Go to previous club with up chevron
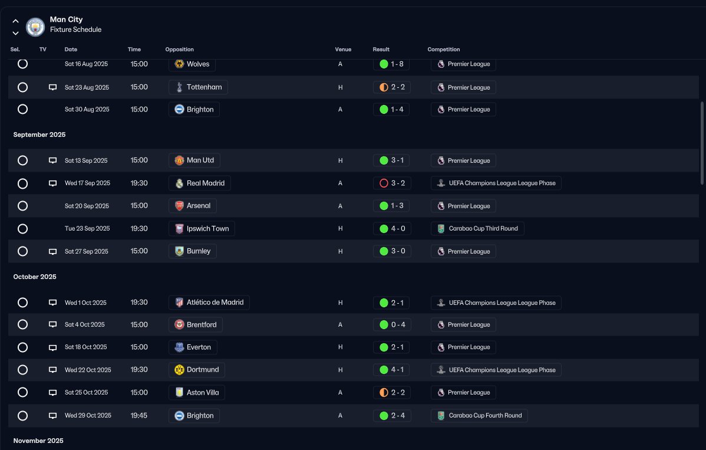The height and width of the screenshot is (450, 706). [15, 21]
